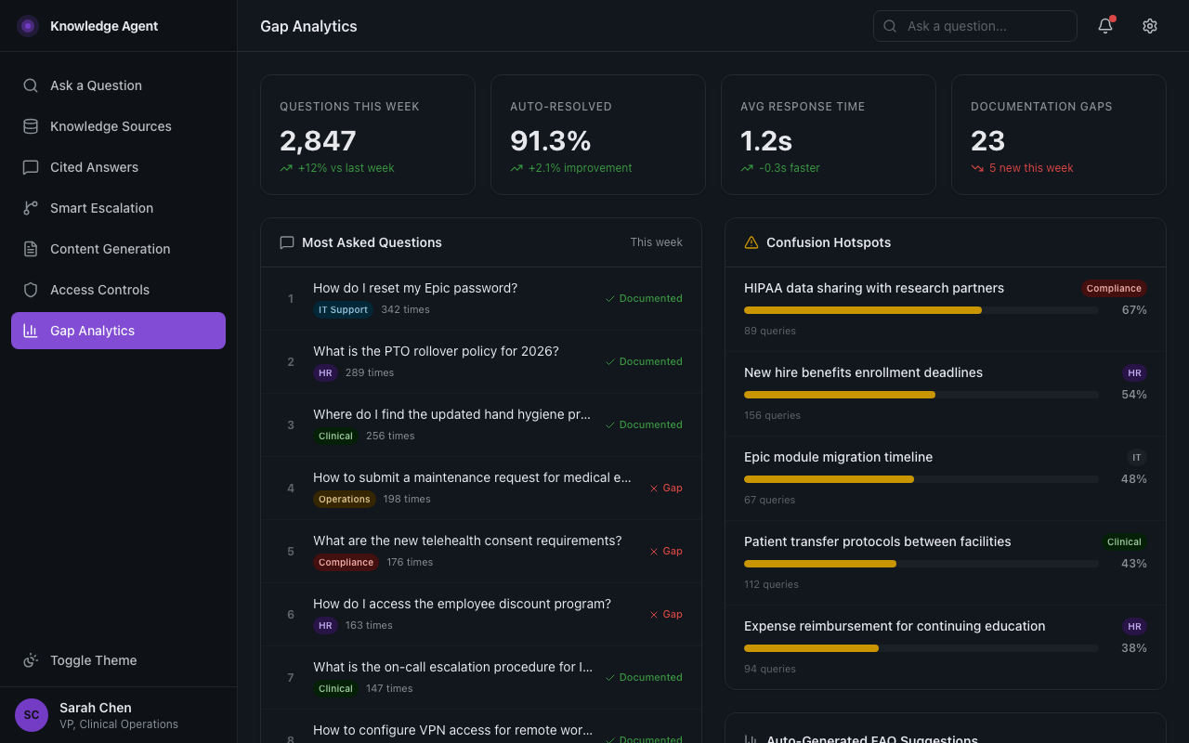Image resolution: width=1189 pixels, height=743 pixels.
Task: Open the settings gear
Action: (x=1149, y=26)
